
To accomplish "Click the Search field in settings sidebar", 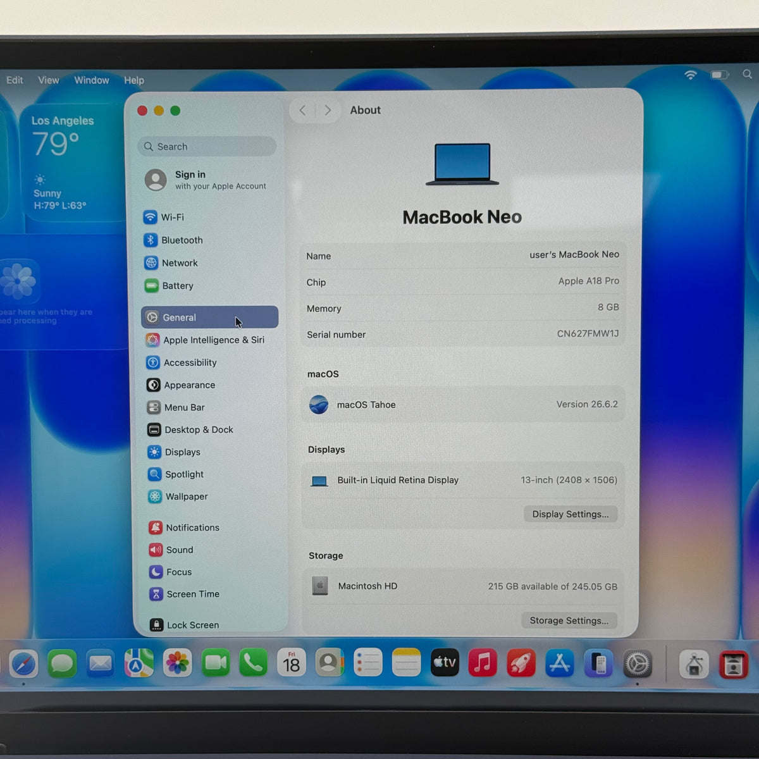I will [207, 147].
